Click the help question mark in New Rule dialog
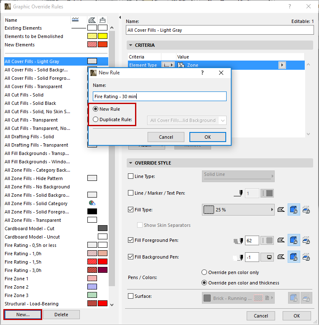Viewport: 319px width, 325px height. click(202, 73)
